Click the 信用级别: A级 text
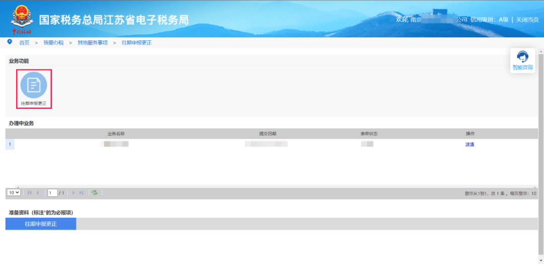The height and width of the screenshot is (267, 544). 489,20
